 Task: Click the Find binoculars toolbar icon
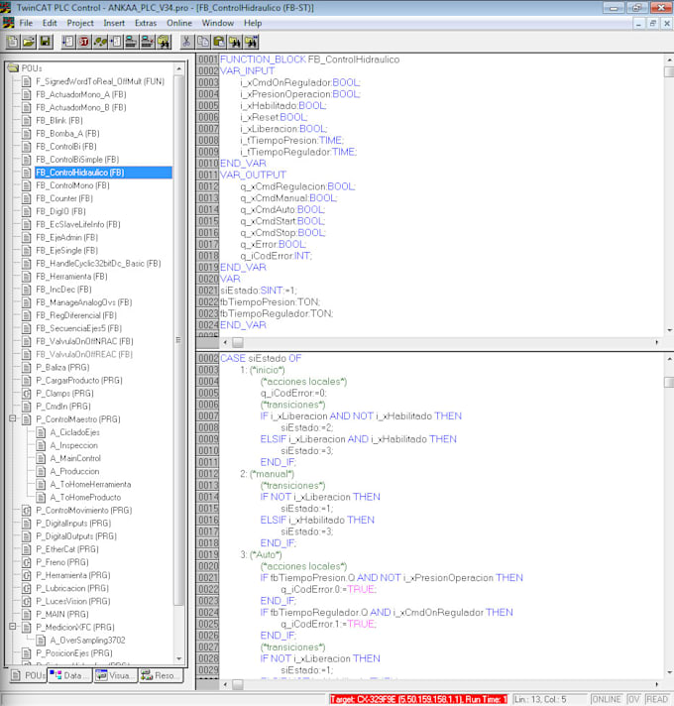click(x=235, y=42)
